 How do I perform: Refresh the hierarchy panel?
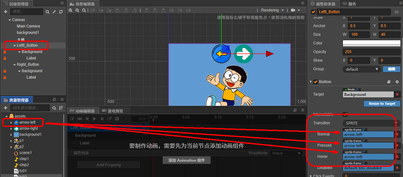tap(61, 12)
